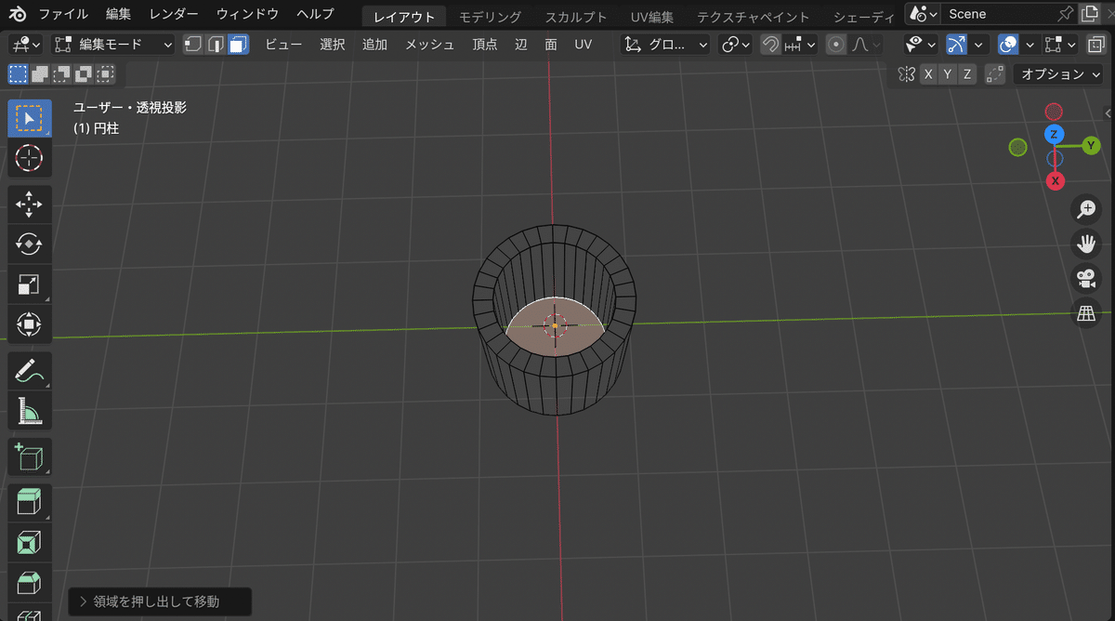This screenshot has height=621, width=1115.
Task: Select the Measure tool
Action: click(30, 410)
